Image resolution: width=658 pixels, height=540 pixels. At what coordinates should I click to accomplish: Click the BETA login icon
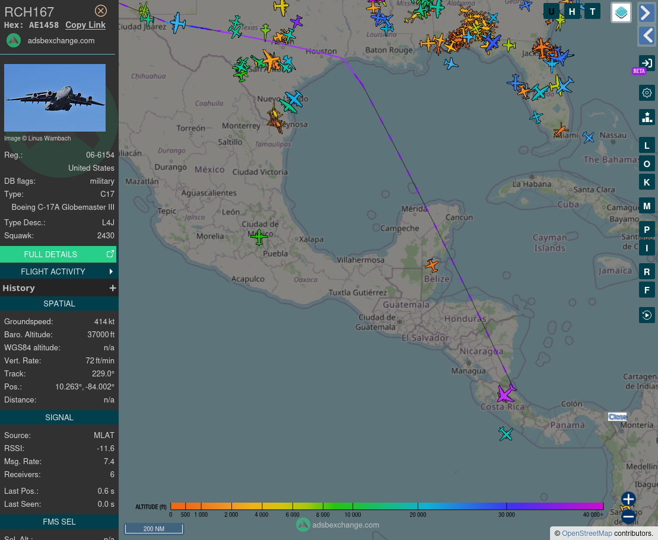coord(647,63)
